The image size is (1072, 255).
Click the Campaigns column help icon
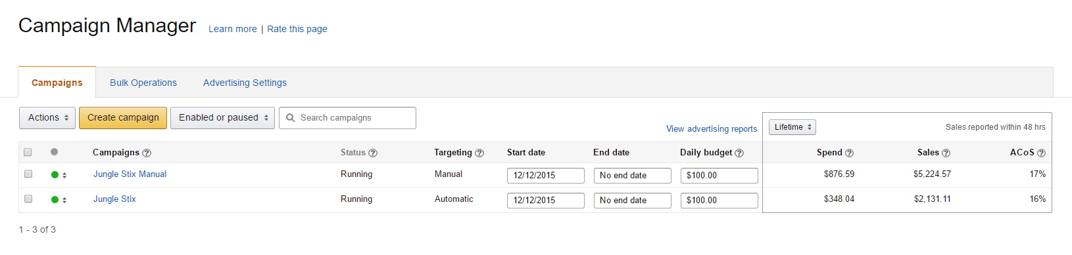[147, 153]
